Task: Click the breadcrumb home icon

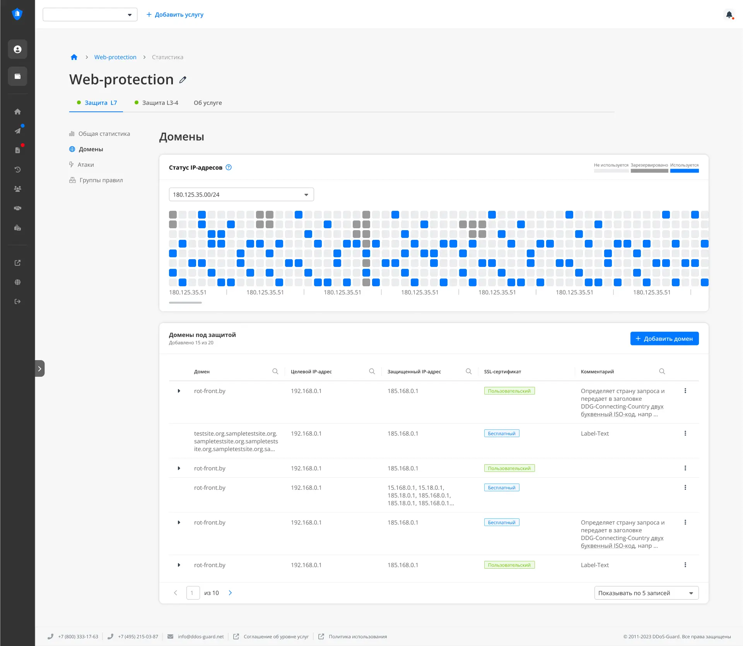Action: (74, 57)
